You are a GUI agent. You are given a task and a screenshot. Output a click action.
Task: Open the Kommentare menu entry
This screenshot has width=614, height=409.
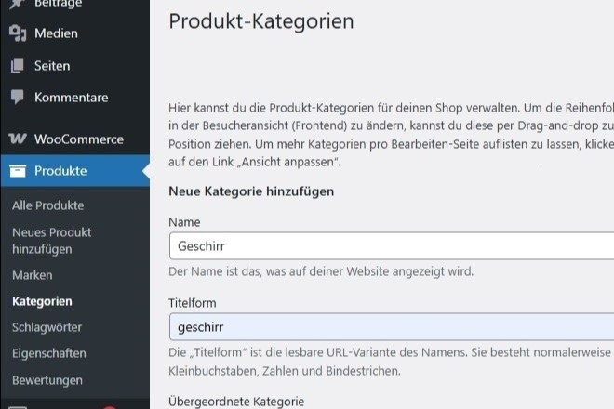(x=72, y=98)
